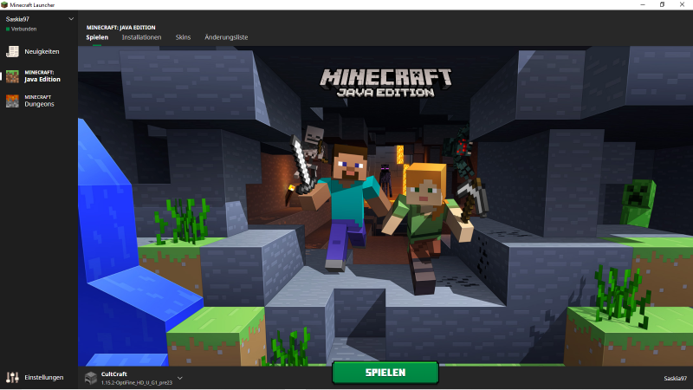Screen dimensions: 693x390
Task: Expand the Saskia97 account dropdown chevron
Action: pos(71,18)
